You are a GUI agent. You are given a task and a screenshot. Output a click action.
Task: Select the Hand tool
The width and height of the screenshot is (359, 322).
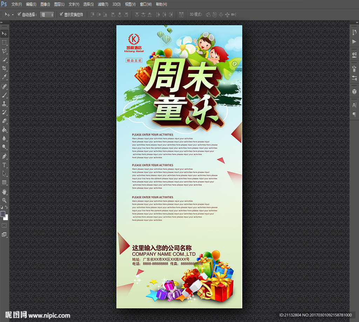point(4,192)
